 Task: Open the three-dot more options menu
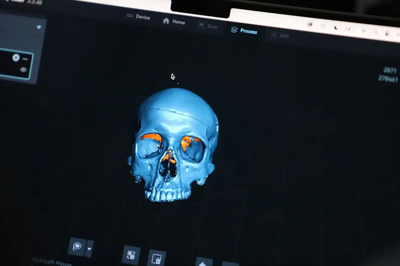(25, 59)
